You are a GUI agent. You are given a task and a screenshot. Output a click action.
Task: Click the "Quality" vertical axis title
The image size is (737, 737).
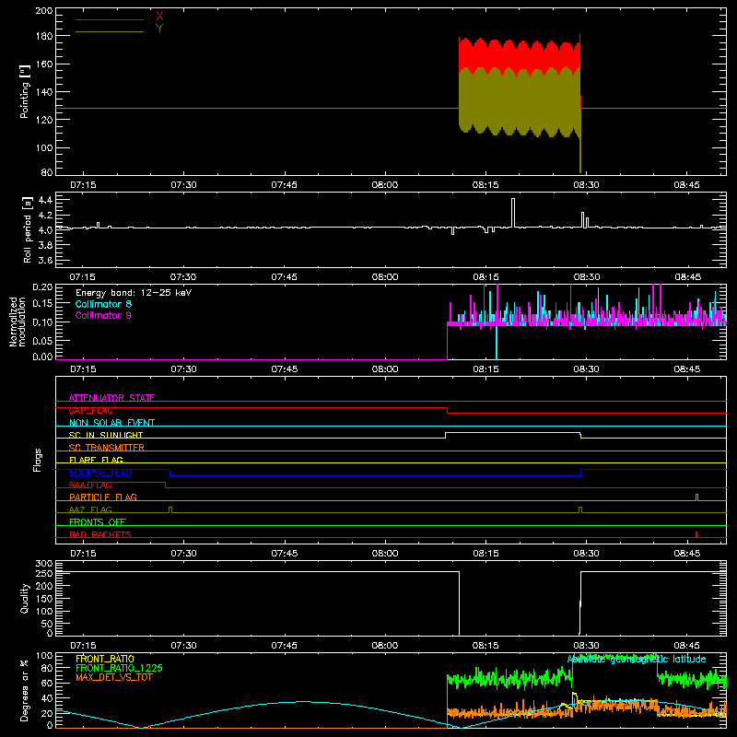coord(25,598)
